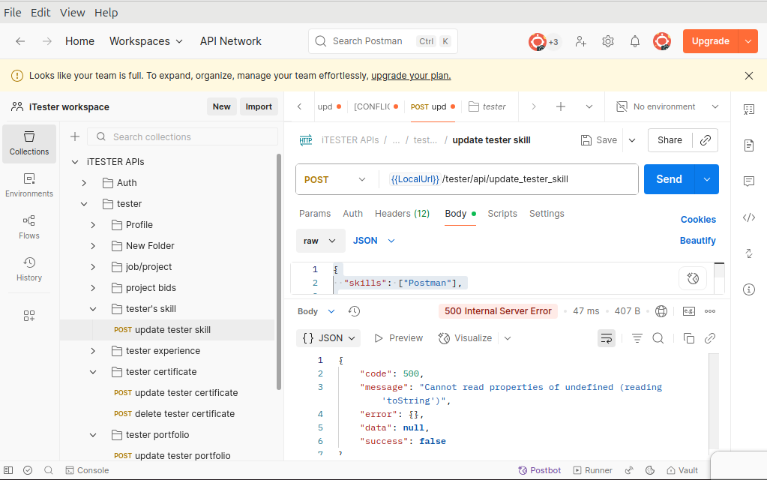The width and height of the screenshot is (767, 480).
Task: Open the POST method dropdown
Action: tap(335, 179)
